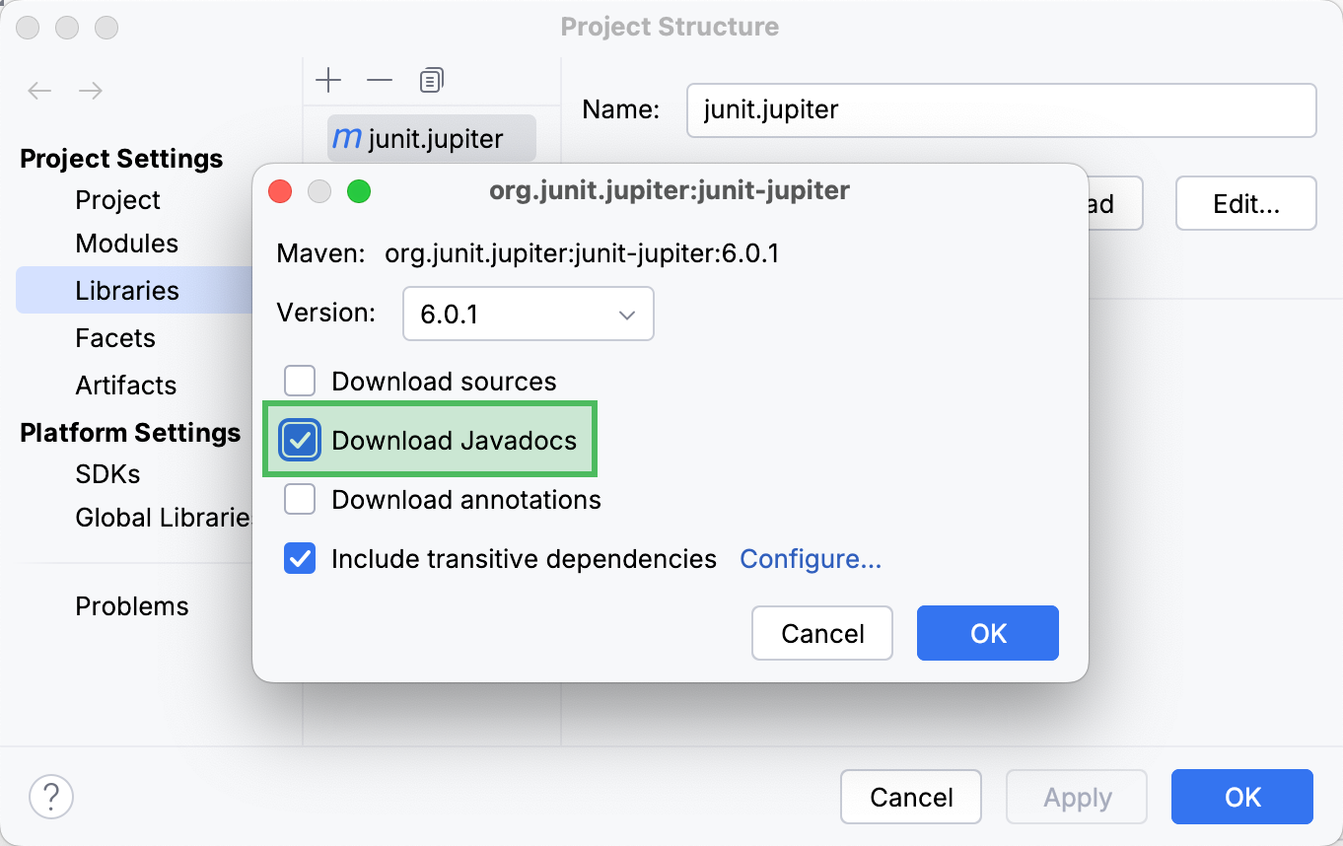
Task: Select Modules under Project Settings
Action: tap(127, 243)
